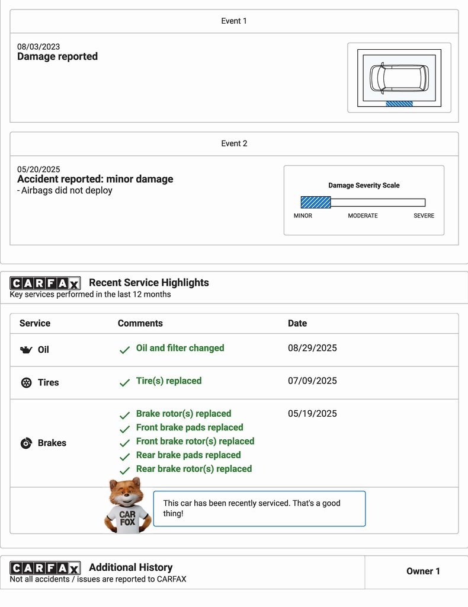Image resolution: width=468 pixels, height=607 pixels.
Task: Click the blue bar on Damage Severity Scale
Action: tap(316, 202)
